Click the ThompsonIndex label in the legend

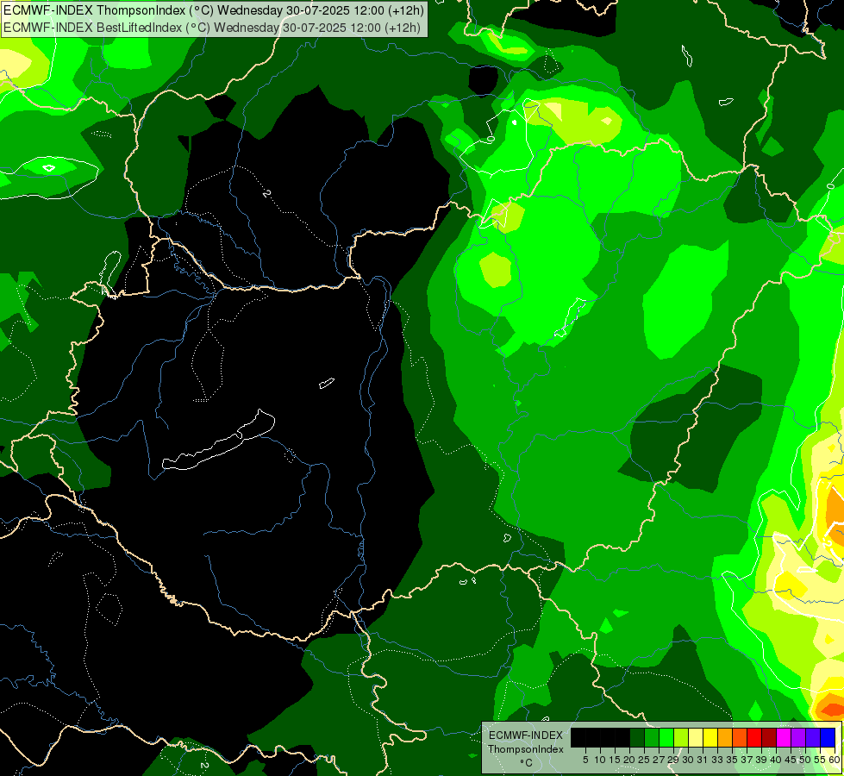click(x=526, y=749)
